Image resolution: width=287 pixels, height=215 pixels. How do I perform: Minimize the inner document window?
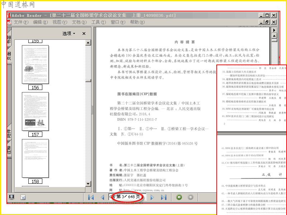point(261,22)
